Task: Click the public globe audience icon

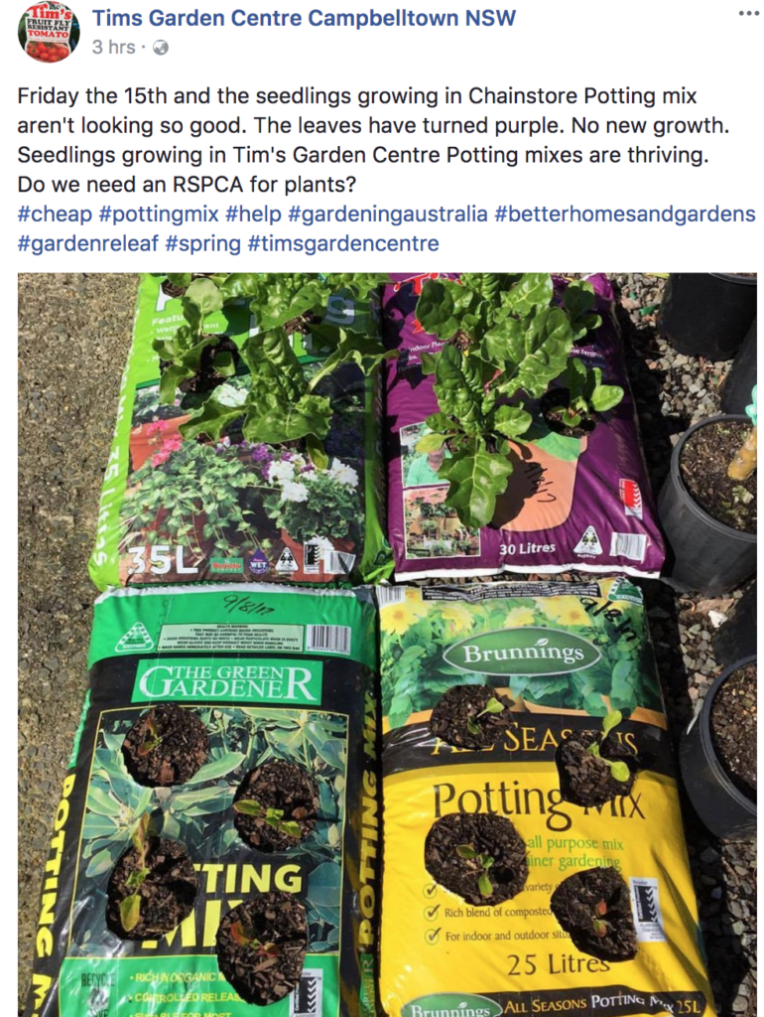Action: tap(160, 48)
